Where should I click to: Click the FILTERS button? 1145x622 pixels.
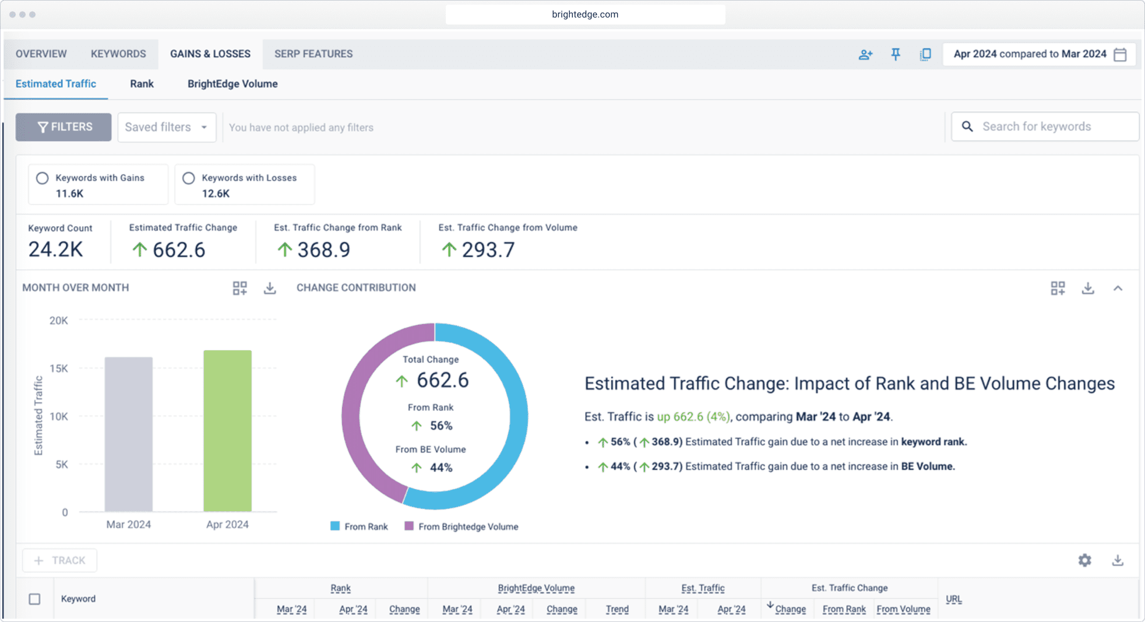(x=64, y=127)
